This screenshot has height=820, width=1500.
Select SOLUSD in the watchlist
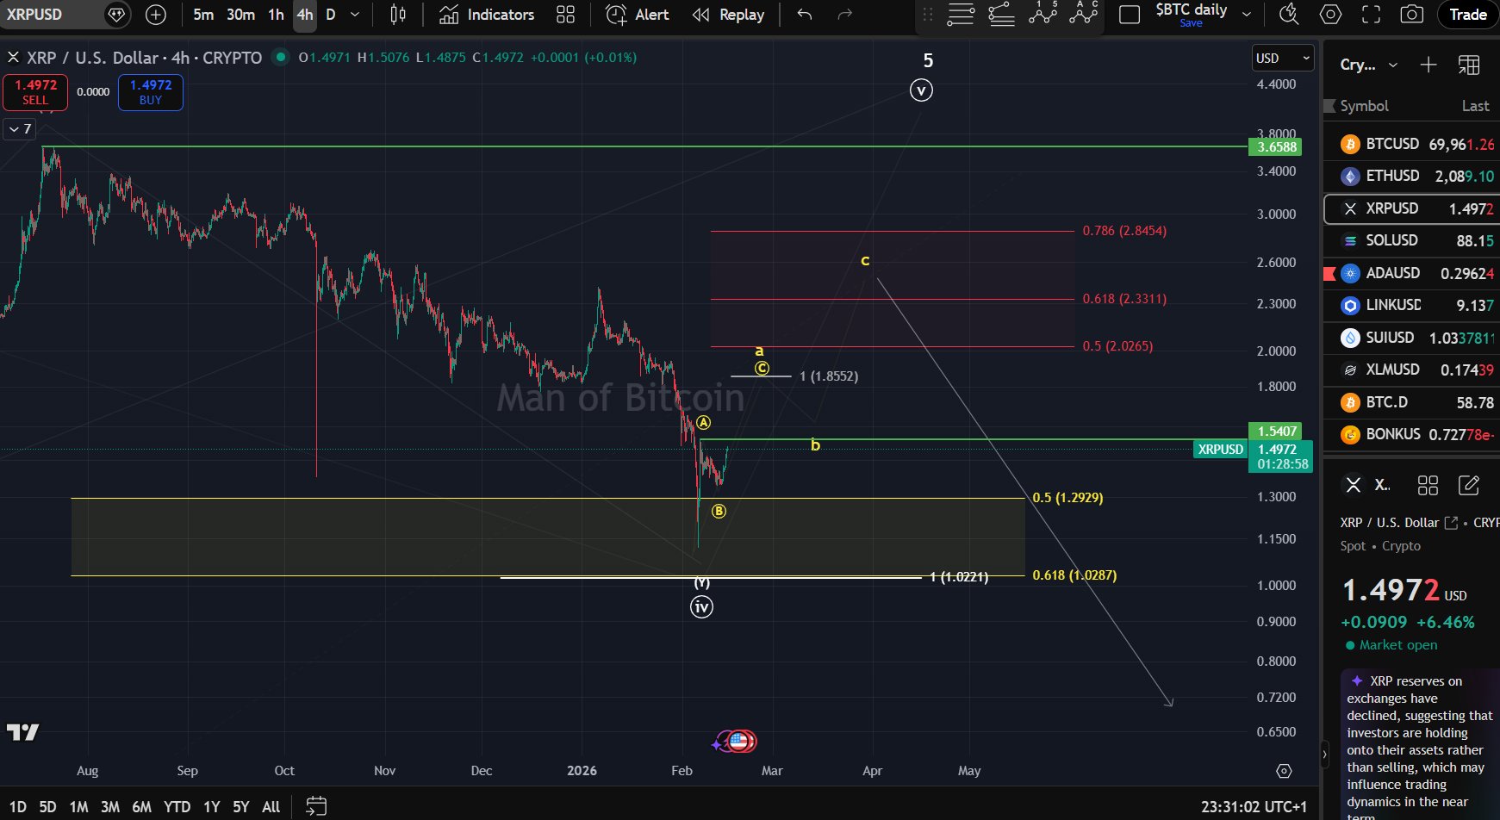(1411, 240)
